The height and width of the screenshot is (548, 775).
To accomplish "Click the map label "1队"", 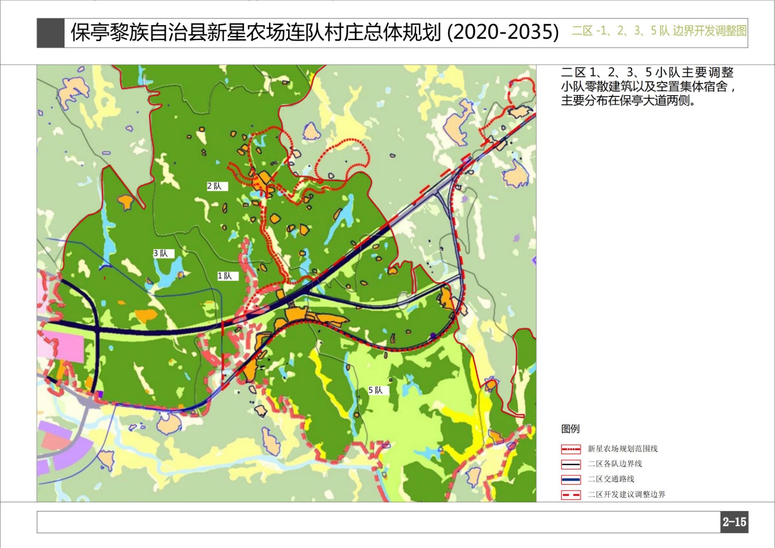I will pos(227,276).
